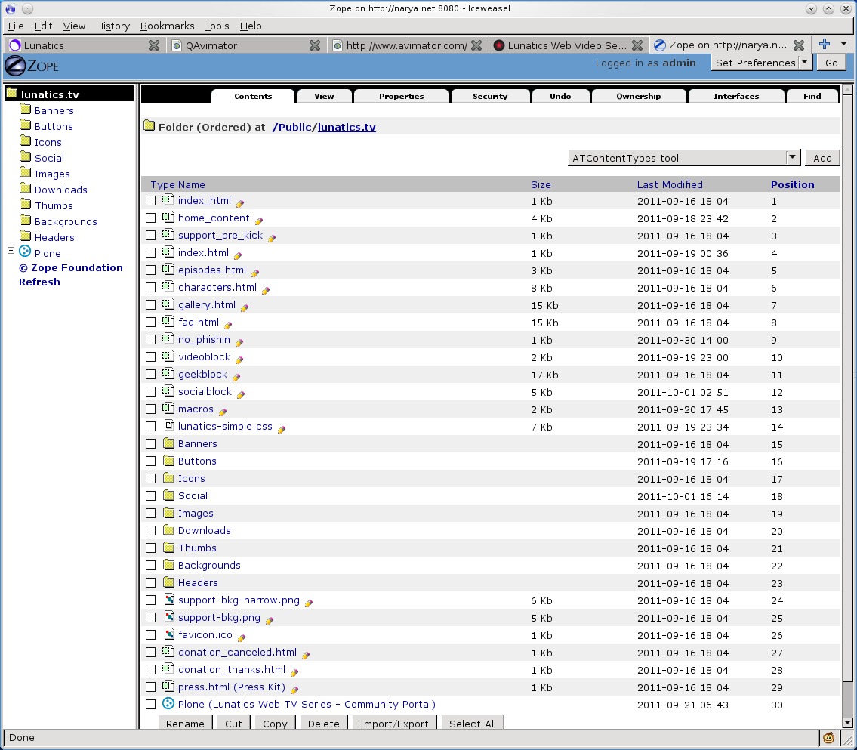Click the Headers folder icon in the sidebar
The width and height of the screenshot is (857, 750).
pyautogui.click(x=25, y=236)
